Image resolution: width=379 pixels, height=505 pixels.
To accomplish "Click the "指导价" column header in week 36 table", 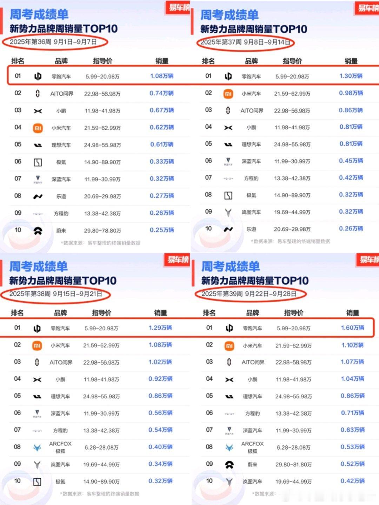I will point(102,61).
